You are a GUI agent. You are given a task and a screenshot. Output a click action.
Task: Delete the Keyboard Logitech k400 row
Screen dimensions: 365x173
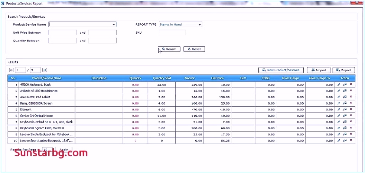(351, 128)
